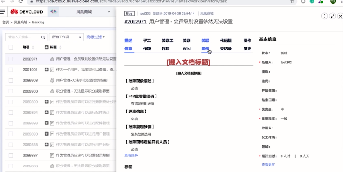Click the bug icon on row 2089883

52,166
